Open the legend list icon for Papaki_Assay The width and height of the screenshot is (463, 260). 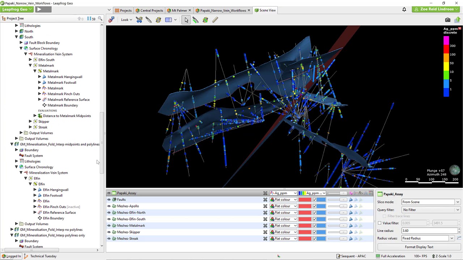[371, 193]
